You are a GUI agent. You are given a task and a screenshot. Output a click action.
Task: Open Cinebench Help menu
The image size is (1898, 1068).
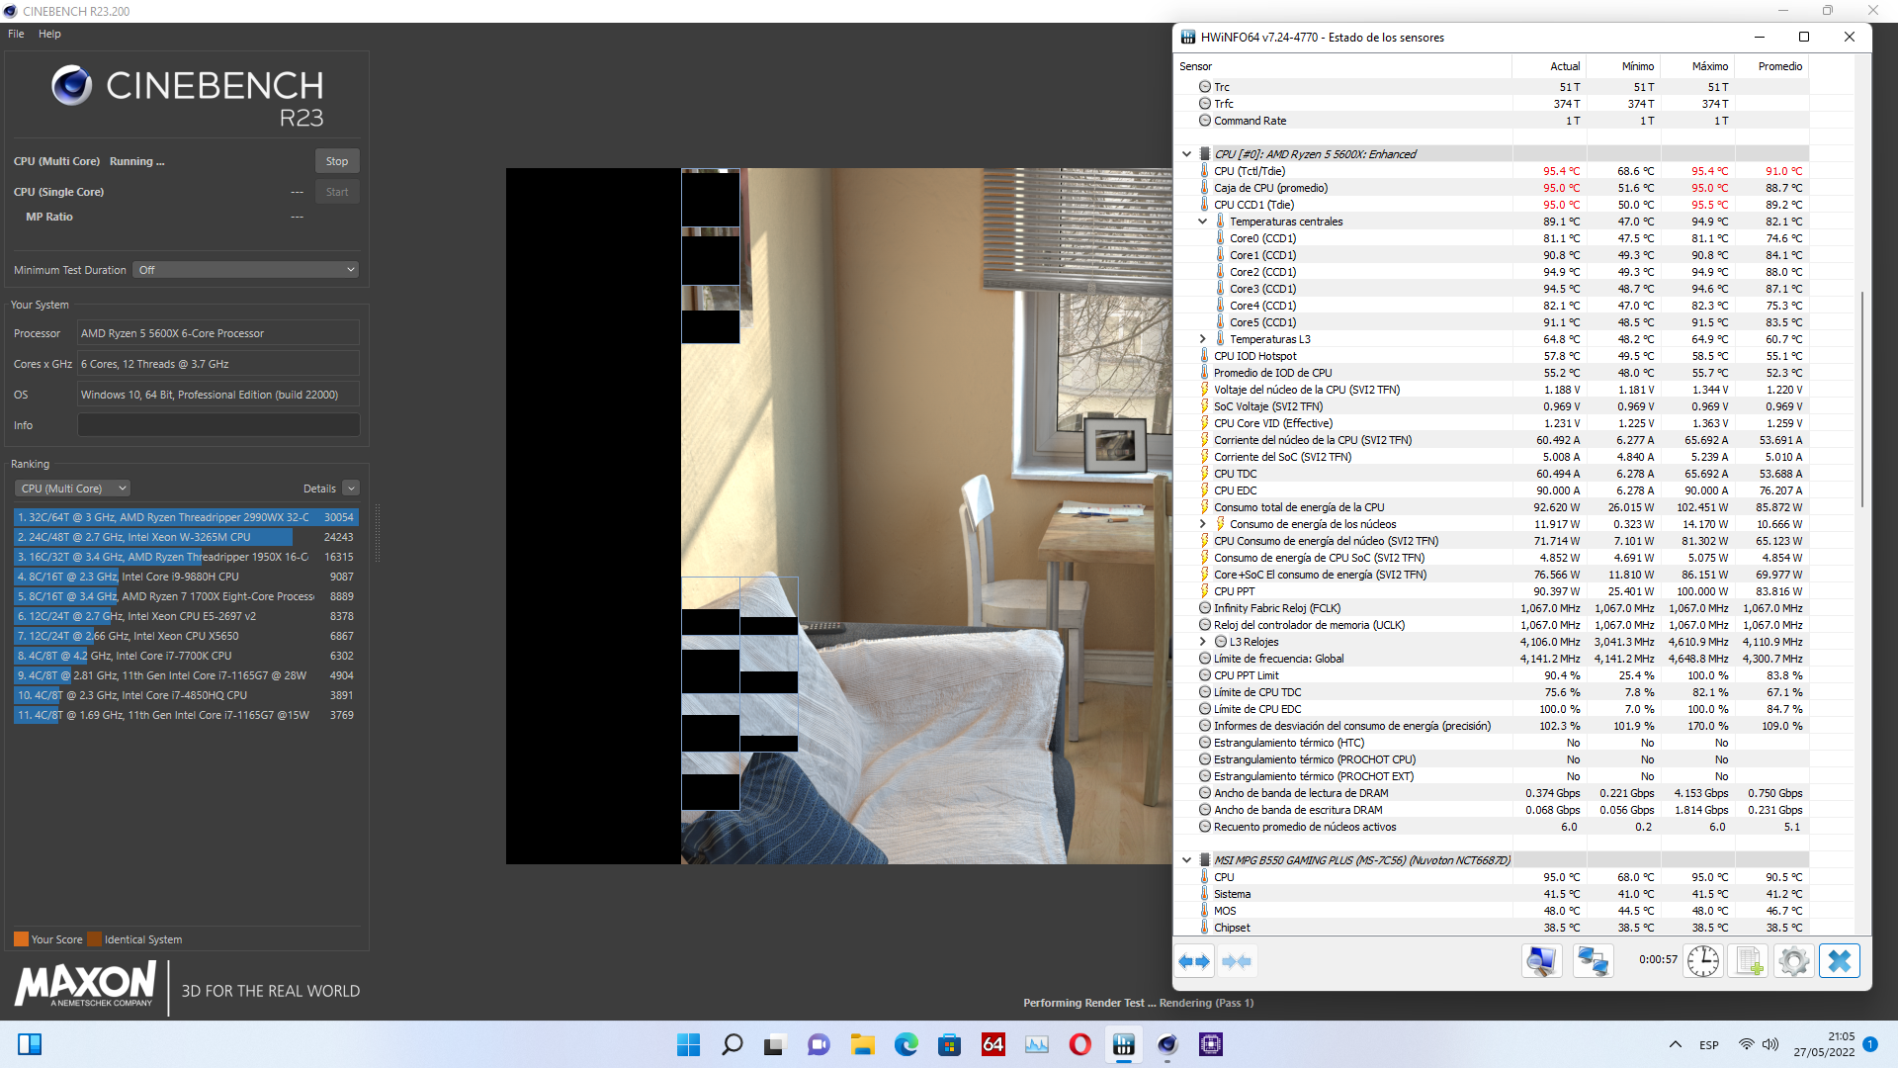49,34
